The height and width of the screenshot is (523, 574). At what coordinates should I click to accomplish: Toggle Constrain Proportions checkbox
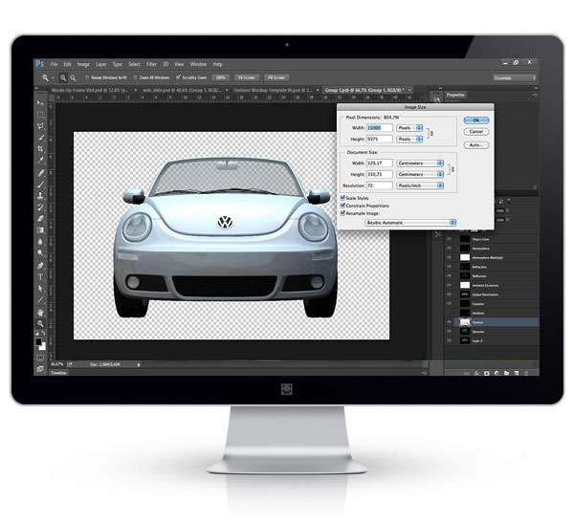tap(343, 206)
